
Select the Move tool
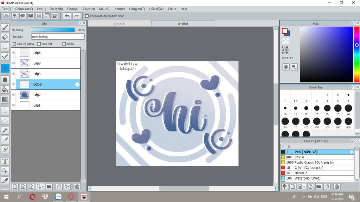coord(5,68)
